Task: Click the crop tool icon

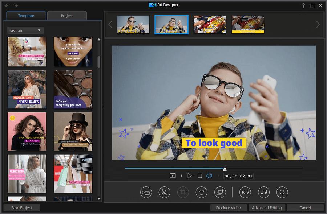Action: click(183, 192)
